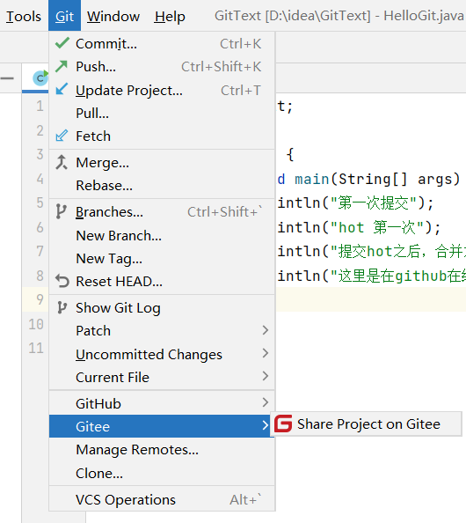Click the Fetch icon
Screen dimensions: 466x523
pyautogui.click(x=62, y=136)
